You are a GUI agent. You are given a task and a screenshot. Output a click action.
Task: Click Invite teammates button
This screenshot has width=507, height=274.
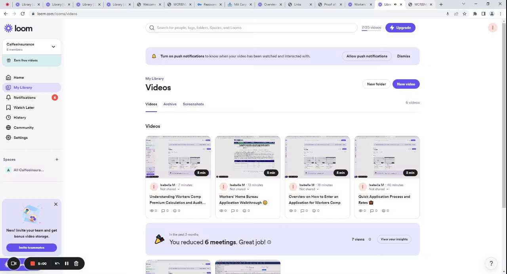tap(32, 247)
